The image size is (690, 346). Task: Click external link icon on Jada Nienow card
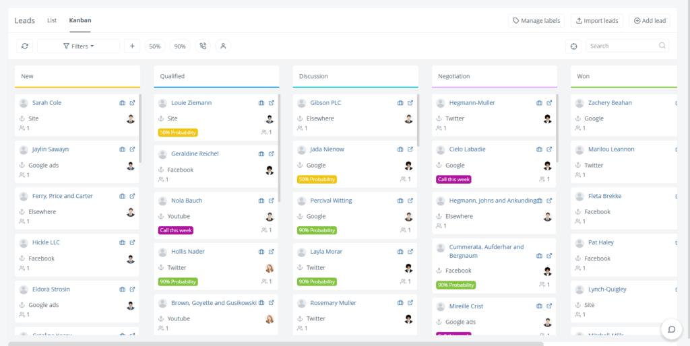click(410, 149)
